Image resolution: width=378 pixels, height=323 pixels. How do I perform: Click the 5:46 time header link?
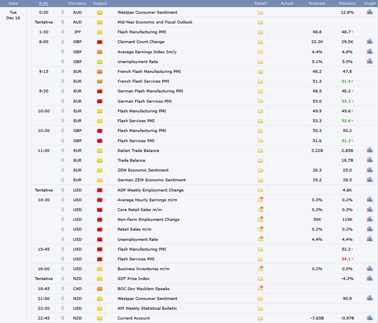coord(43,4)
